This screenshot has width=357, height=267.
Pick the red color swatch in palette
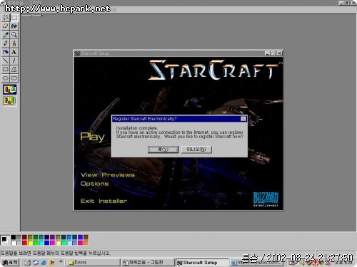[x=24, y=243]
